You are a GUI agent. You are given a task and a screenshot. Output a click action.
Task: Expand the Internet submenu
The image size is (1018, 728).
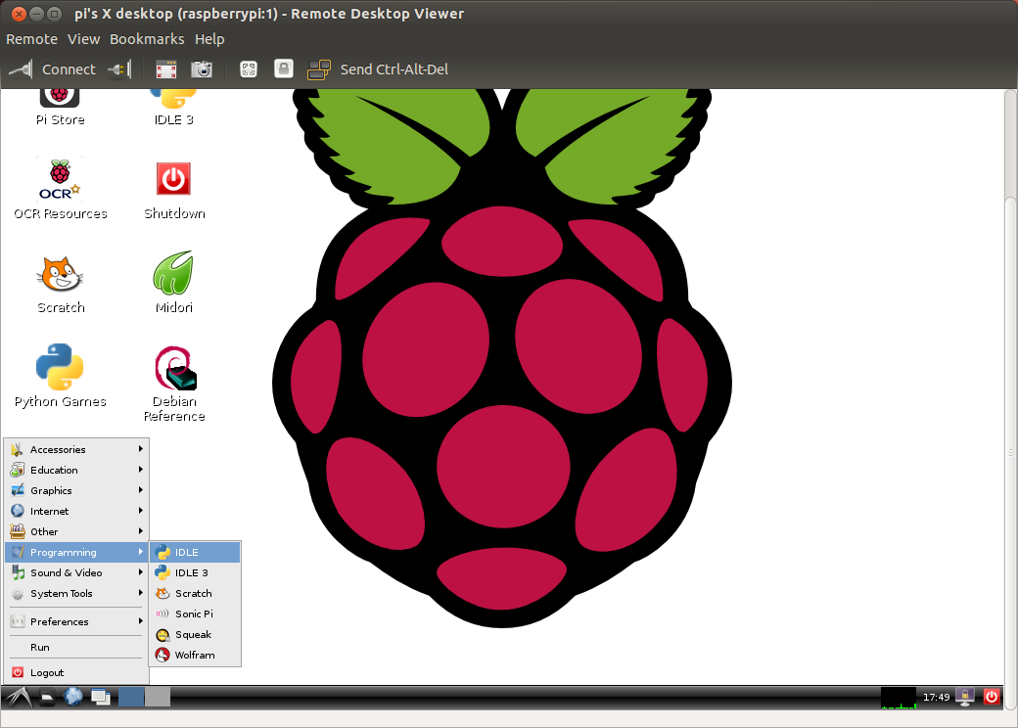[76, 512]
